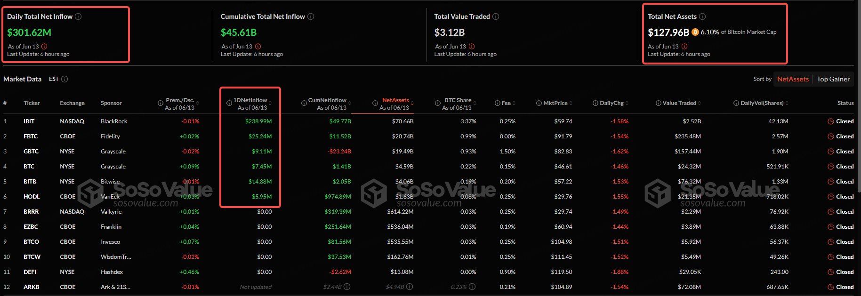This screenshot has width=861, height=296.
Task: Click info icon before Fee header
Action: tap(498, 103)
